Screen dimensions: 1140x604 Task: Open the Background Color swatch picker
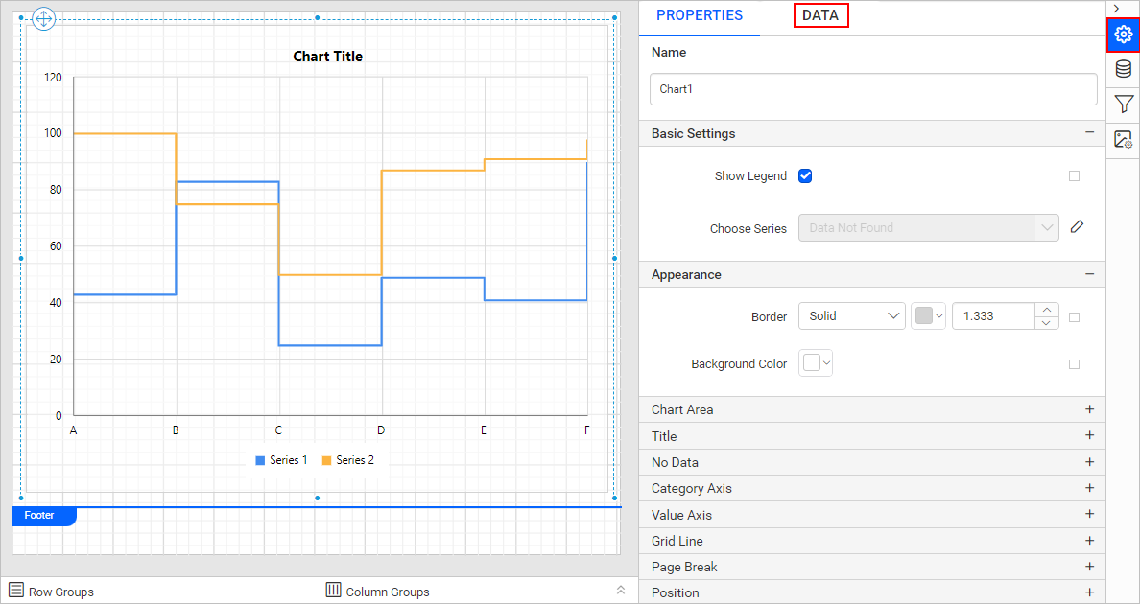[815, 362]
